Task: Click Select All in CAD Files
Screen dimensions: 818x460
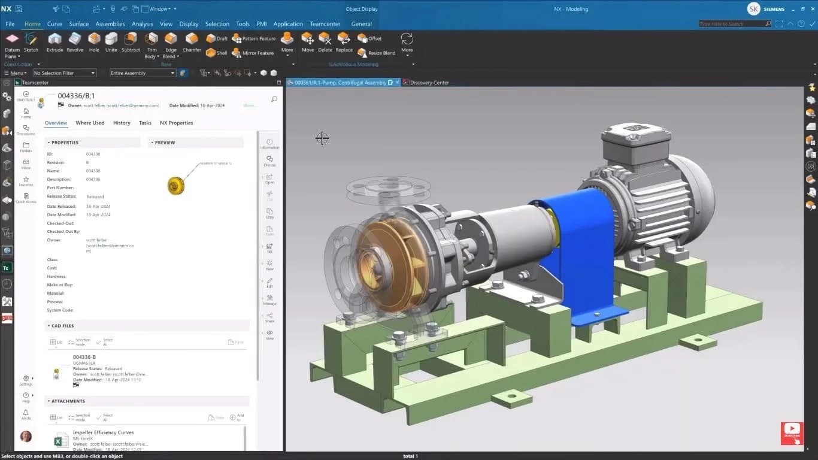Action: (104, 341)
